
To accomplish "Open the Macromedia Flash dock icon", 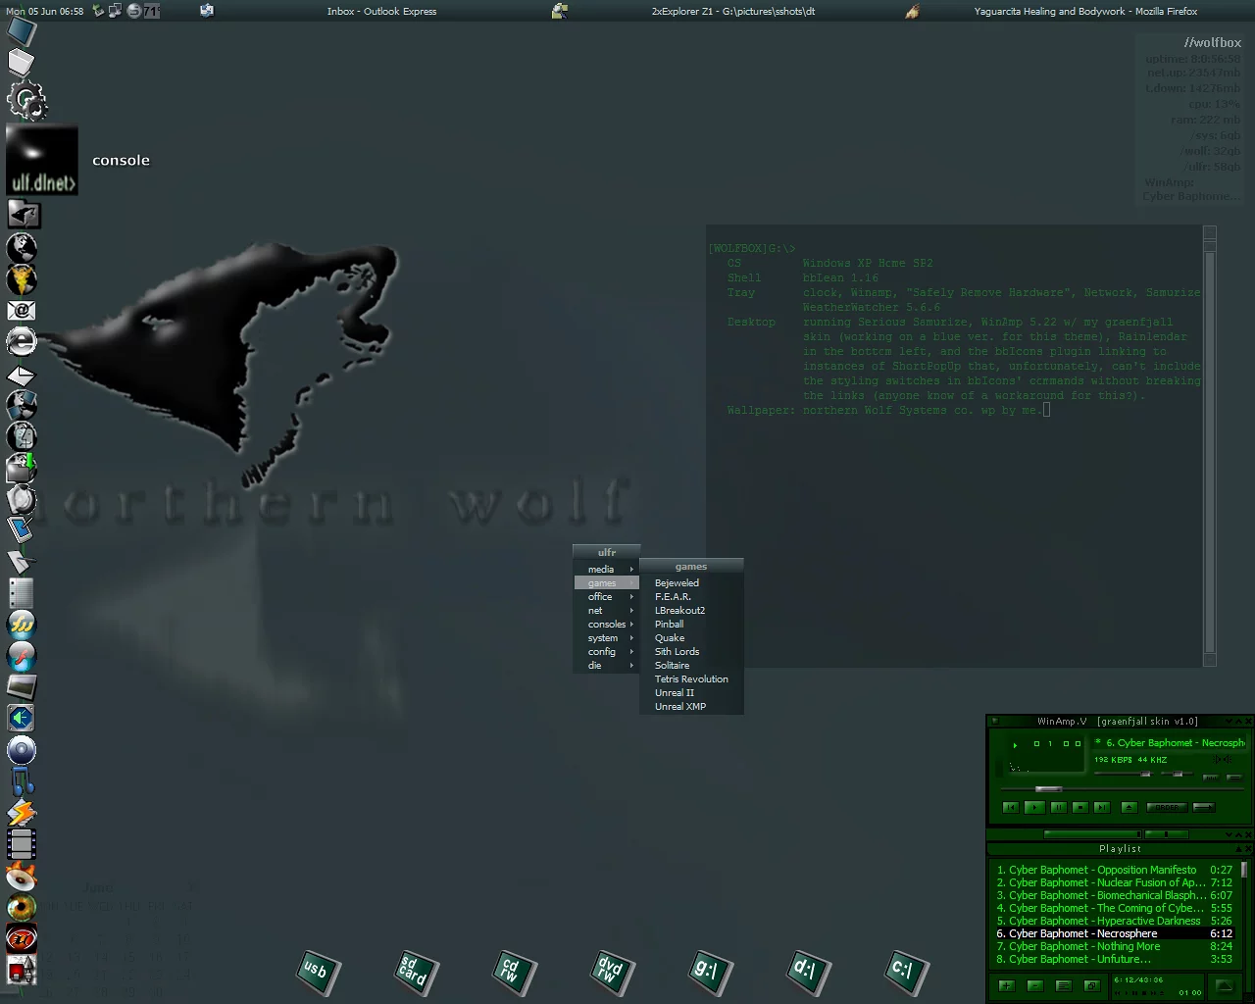I will click(21, 655).
